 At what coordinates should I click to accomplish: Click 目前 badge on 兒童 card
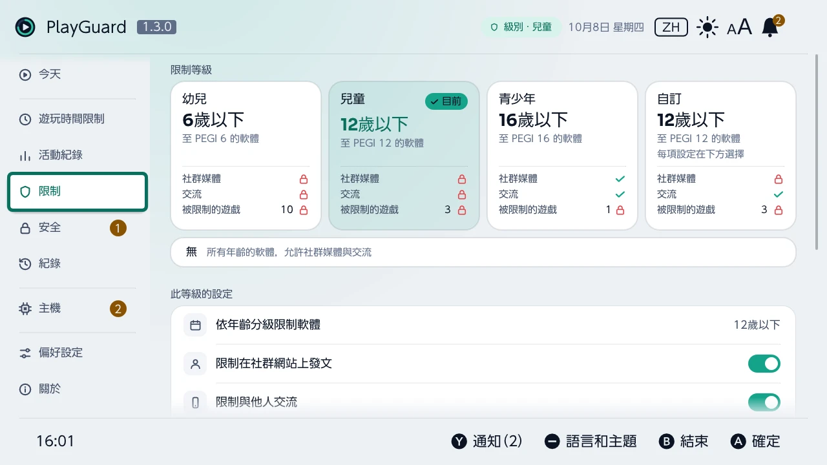click(x=446, y=101)
